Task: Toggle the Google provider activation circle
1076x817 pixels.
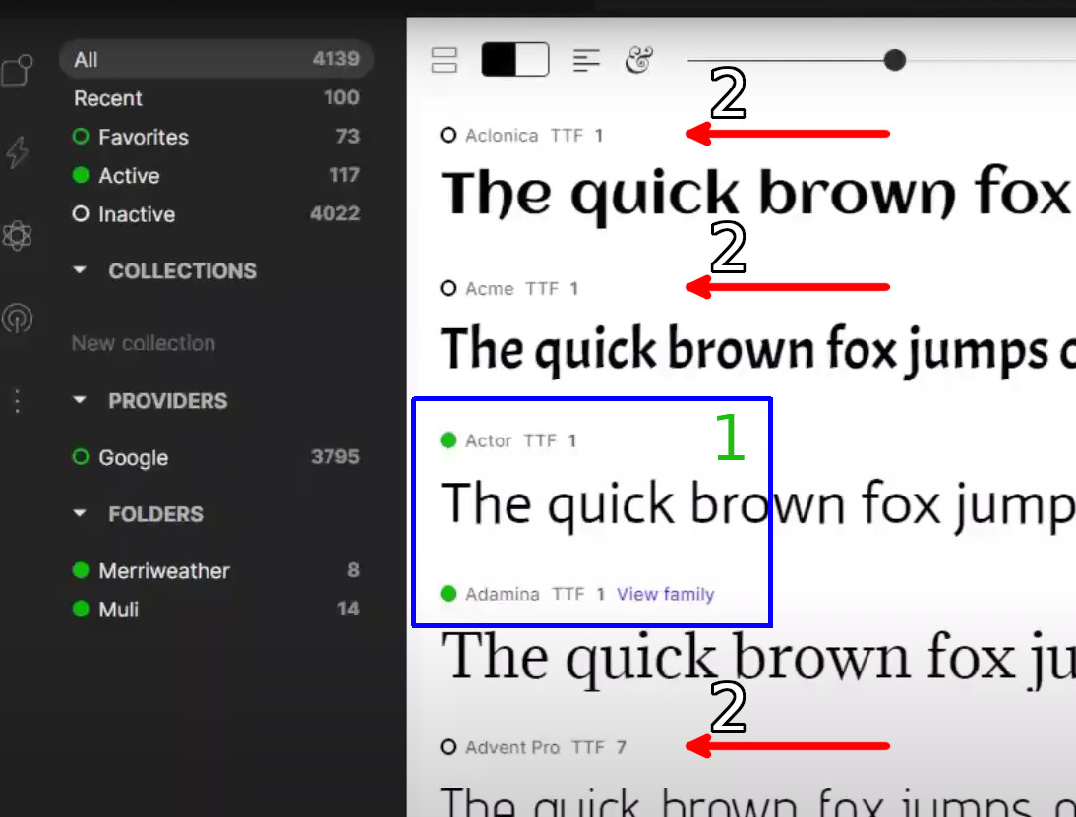Action: pyautogui.click(x=81, y=457)
